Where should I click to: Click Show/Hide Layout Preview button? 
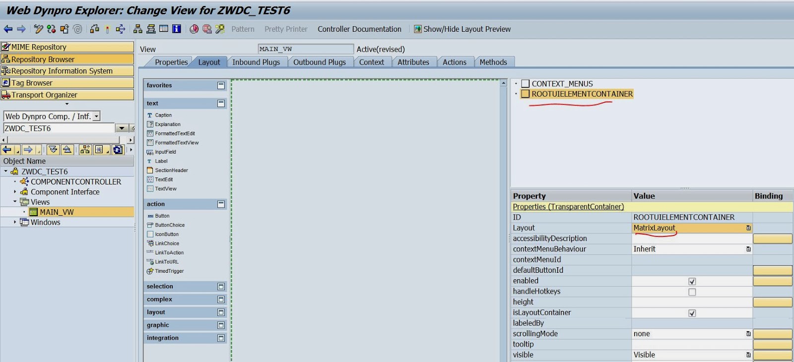coord(463,29)
